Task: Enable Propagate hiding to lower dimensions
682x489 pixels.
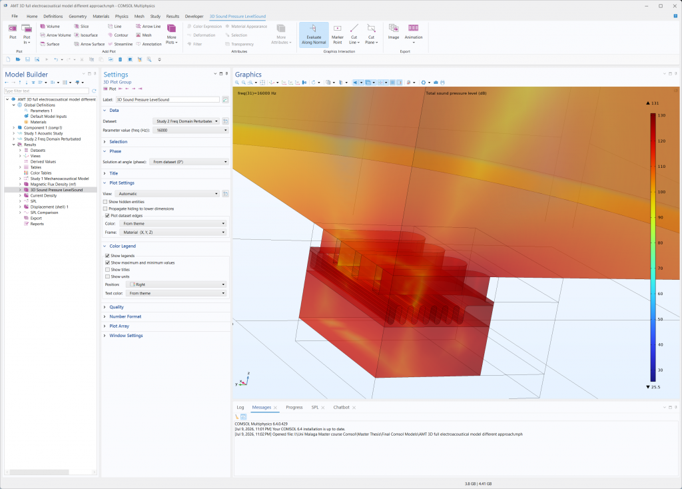Action: (x=105, y=209)
